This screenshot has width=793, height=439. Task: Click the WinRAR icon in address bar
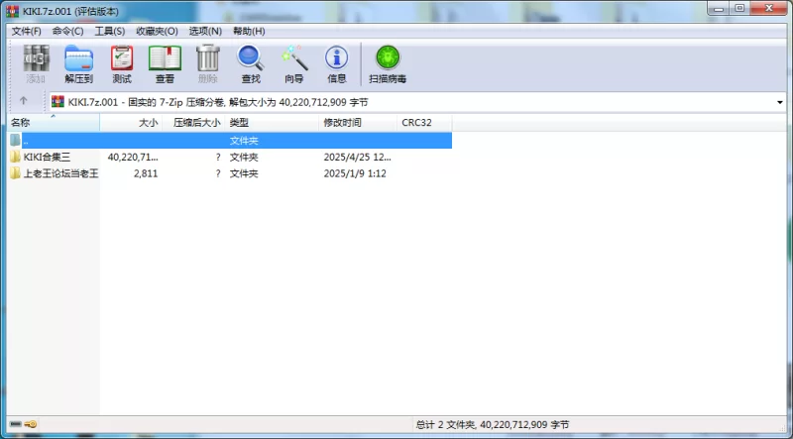point(58,102)
